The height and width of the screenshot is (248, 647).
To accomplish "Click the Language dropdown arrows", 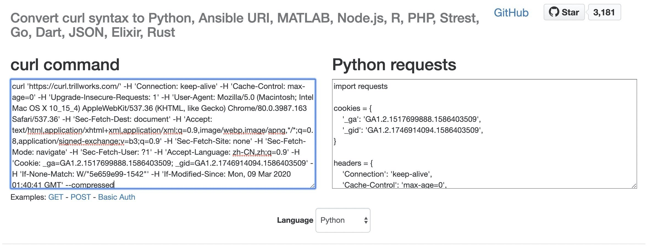I will (x=366, y=220).
